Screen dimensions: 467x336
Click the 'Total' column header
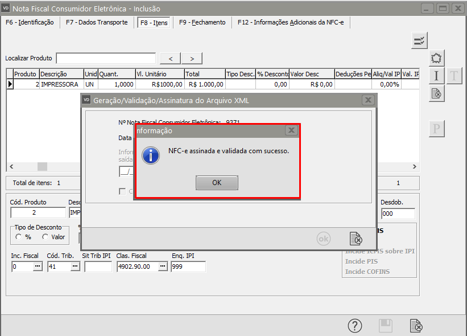click(x=205, y=74)
